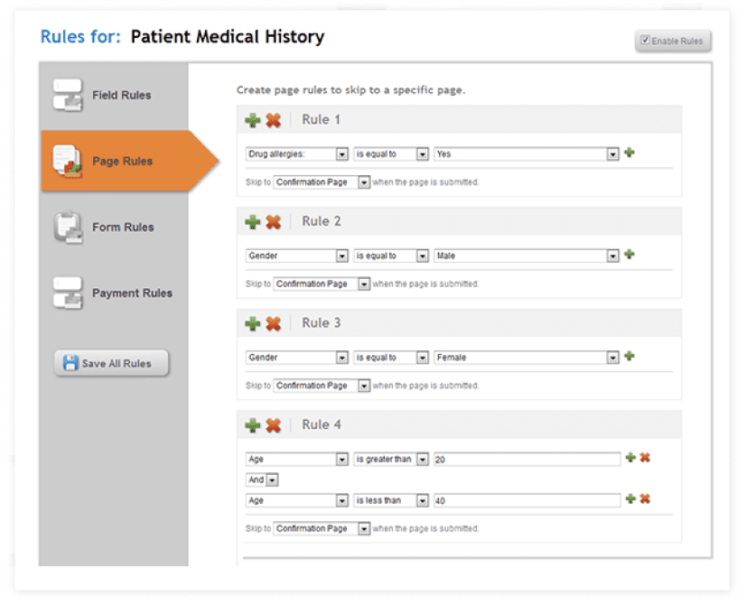Click the green plus icon beside Rule 3
The height and width of the screenshot is (615, 746).
coord(253,324)
